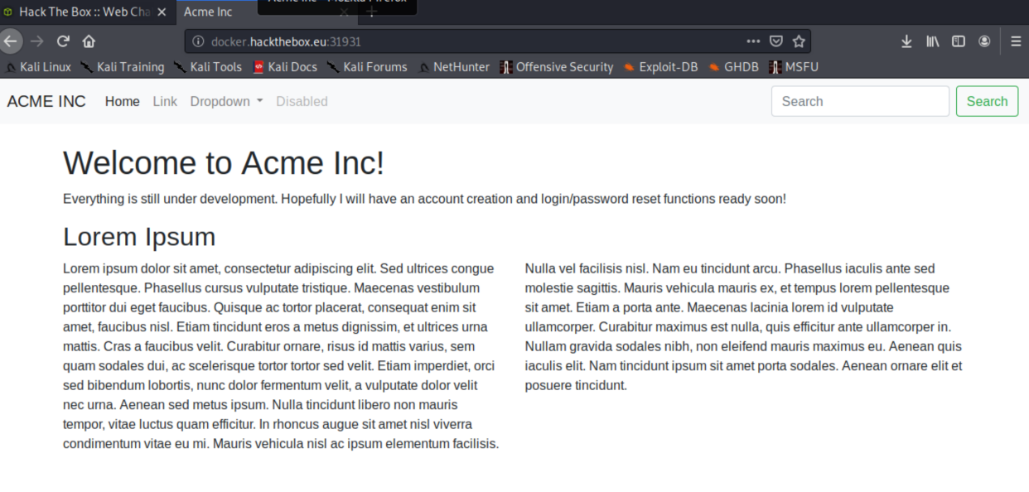Image resolution: width=1029 pixels, height=492 pixels.
Task: Open the Downloads arrow icon
Action: pyautogui.click(x=906, y=41)
